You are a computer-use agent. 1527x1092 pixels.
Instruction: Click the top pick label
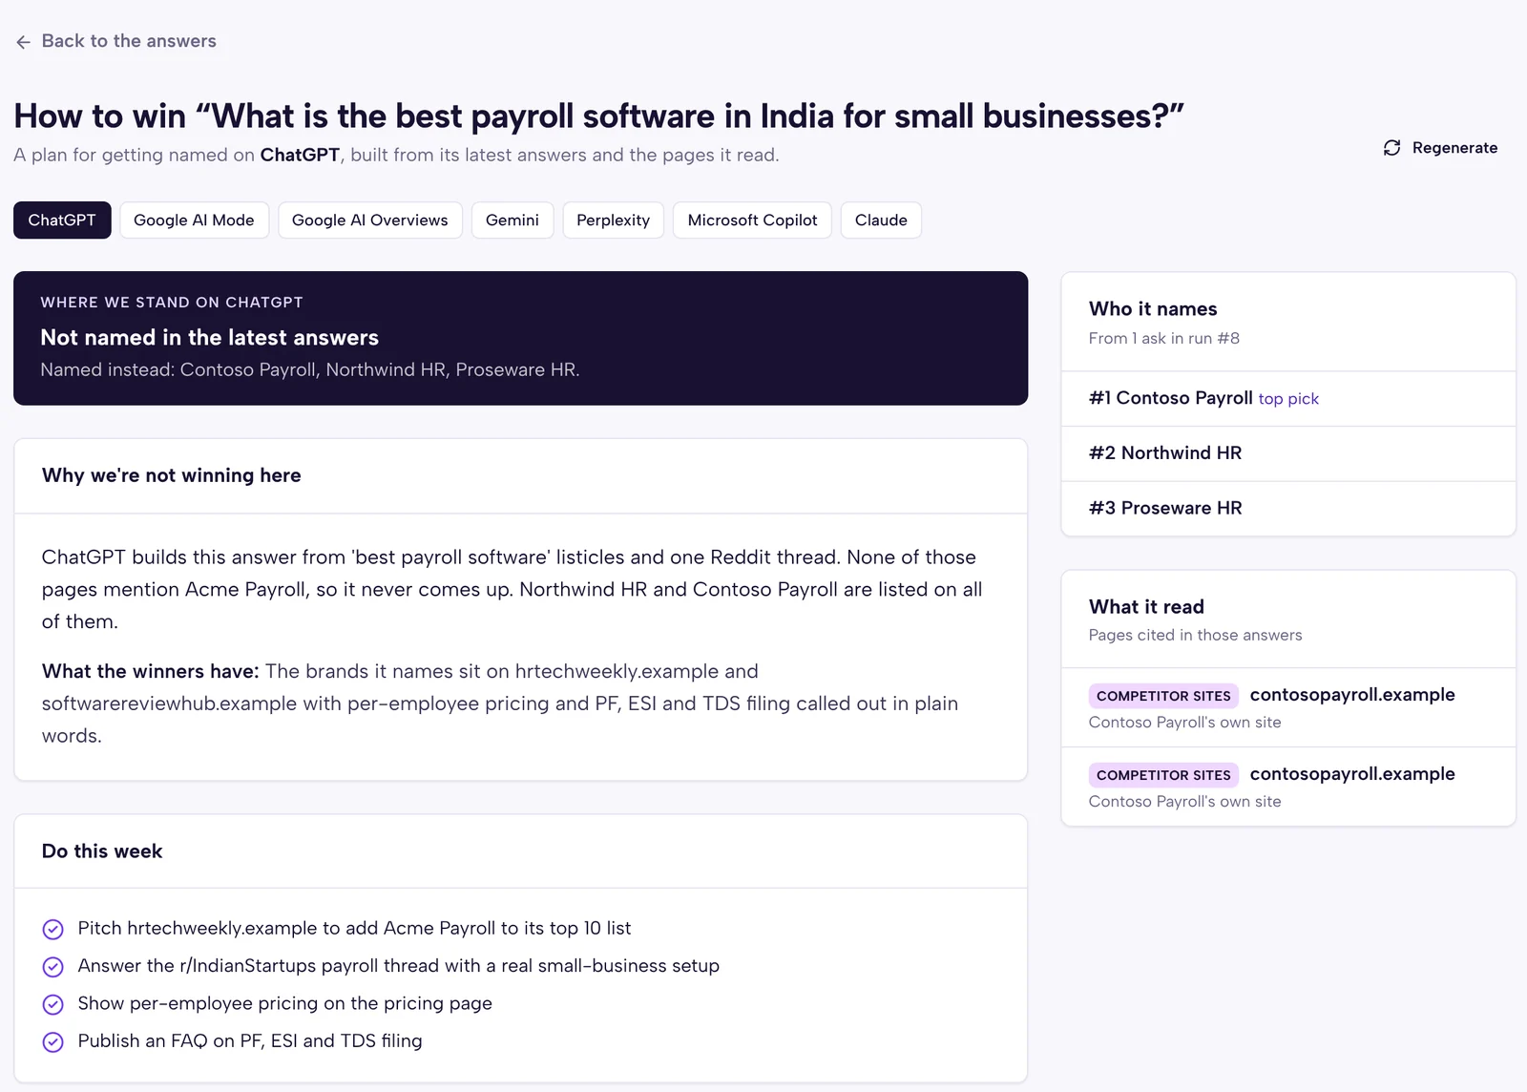[x=1288, y=399]
